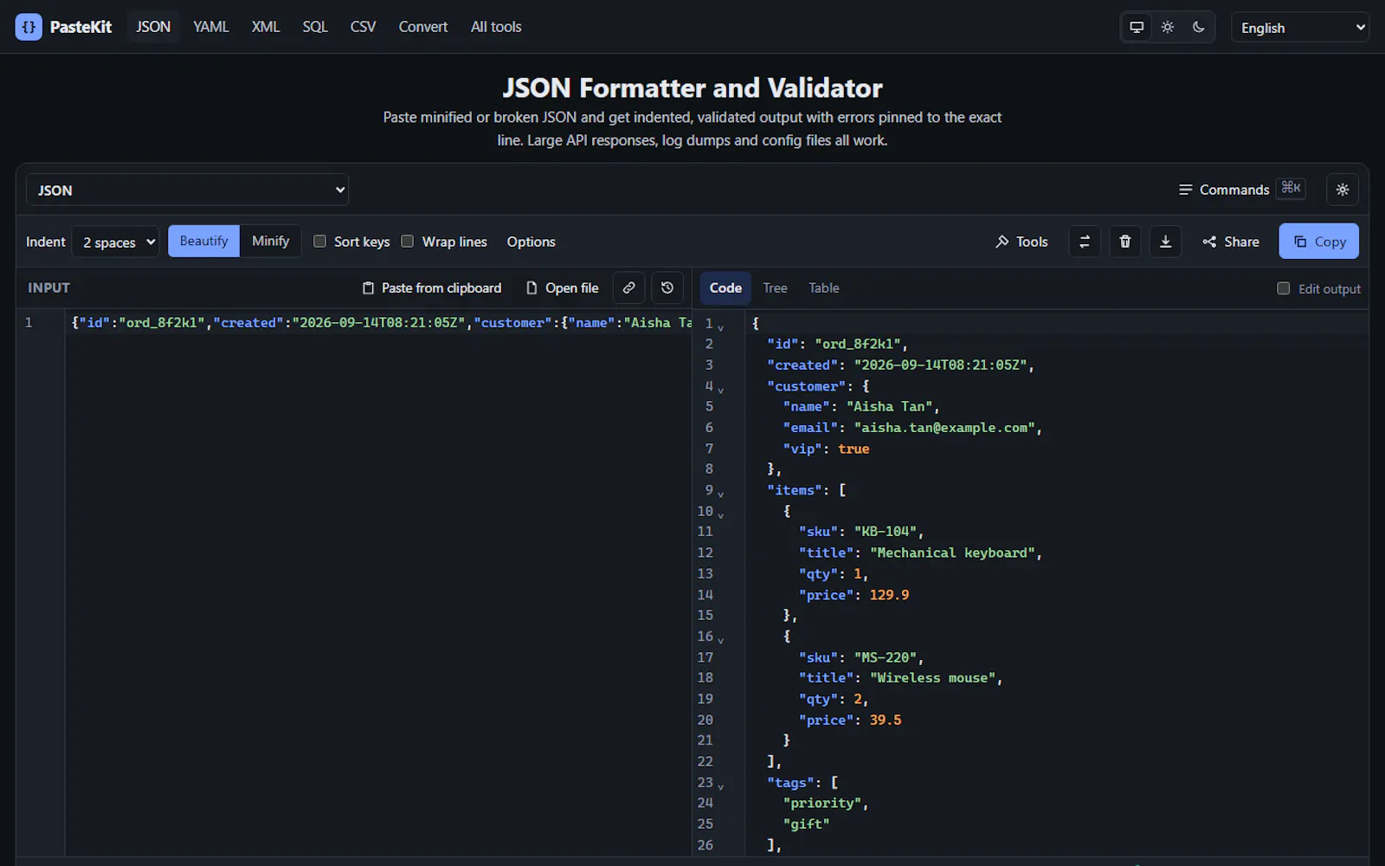The width and height of the screenshot is (1385, 866).
Task: Collapse the first item object at line 10
Action: coord(720,515)
